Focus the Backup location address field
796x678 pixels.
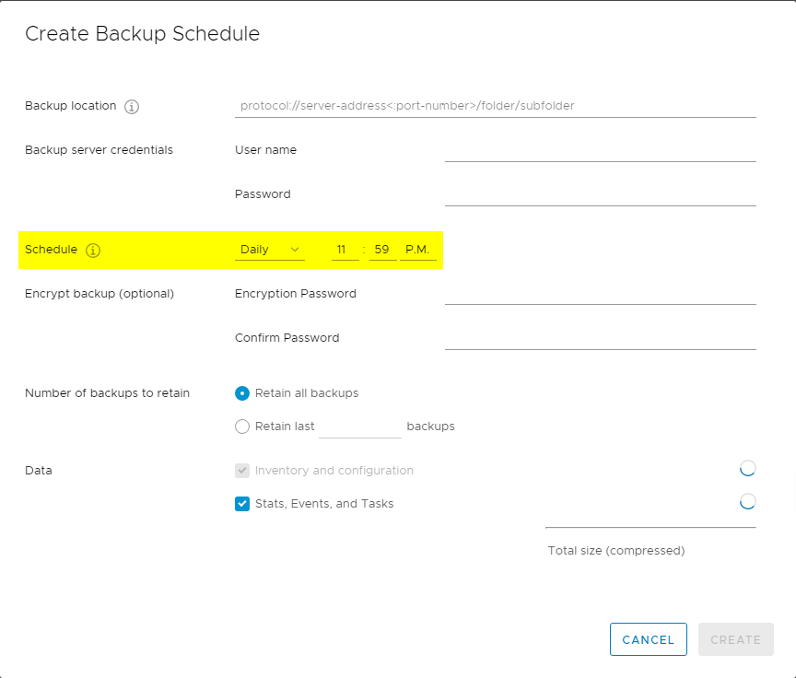pos(496,106)
